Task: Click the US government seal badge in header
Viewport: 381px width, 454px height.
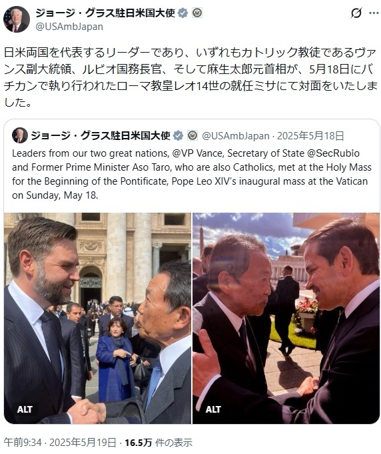Action: pyautogui.click(x=197, y=13)
